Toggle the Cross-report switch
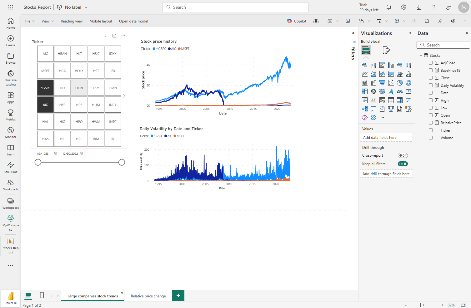471x308 pixels. (403, 155)
